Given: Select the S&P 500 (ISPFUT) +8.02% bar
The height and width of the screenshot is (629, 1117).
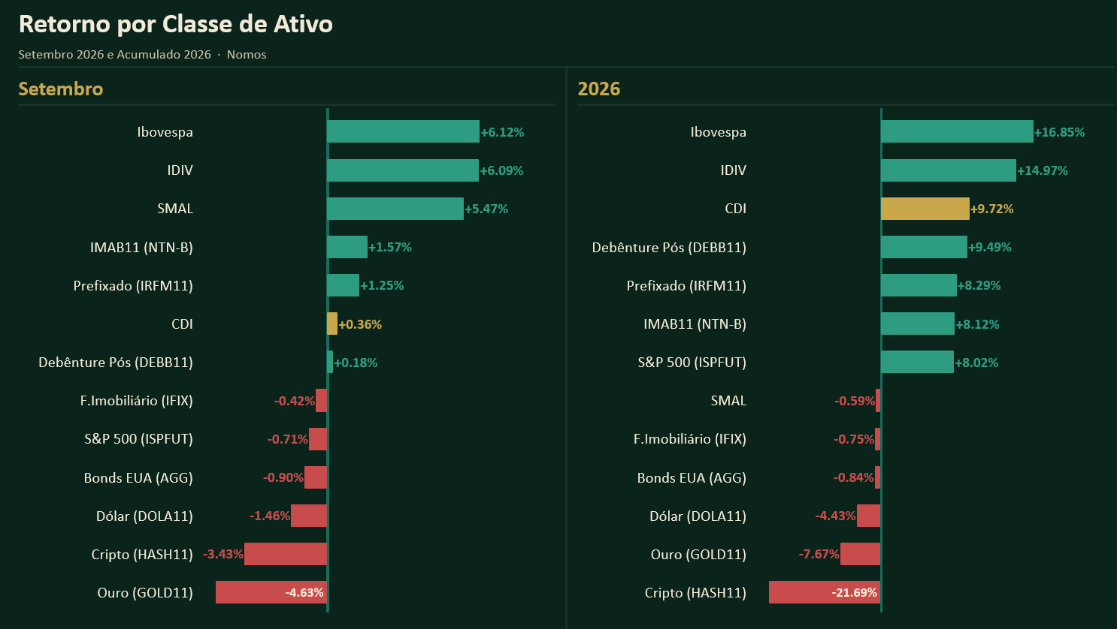Looking at the screenshot, I should point(917,362).
